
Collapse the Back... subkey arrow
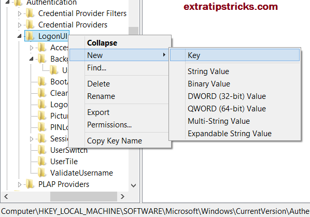point(32,59)
